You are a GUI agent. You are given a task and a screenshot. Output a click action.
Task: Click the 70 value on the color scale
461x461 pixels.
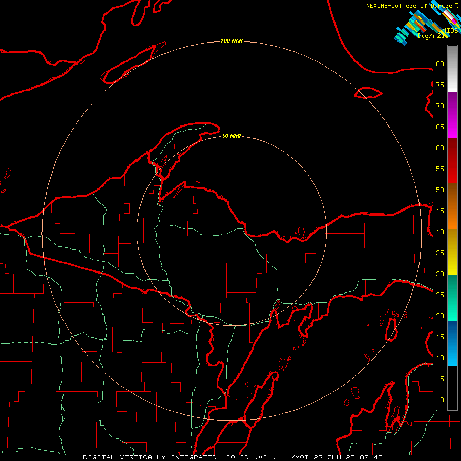coord(440,106)
